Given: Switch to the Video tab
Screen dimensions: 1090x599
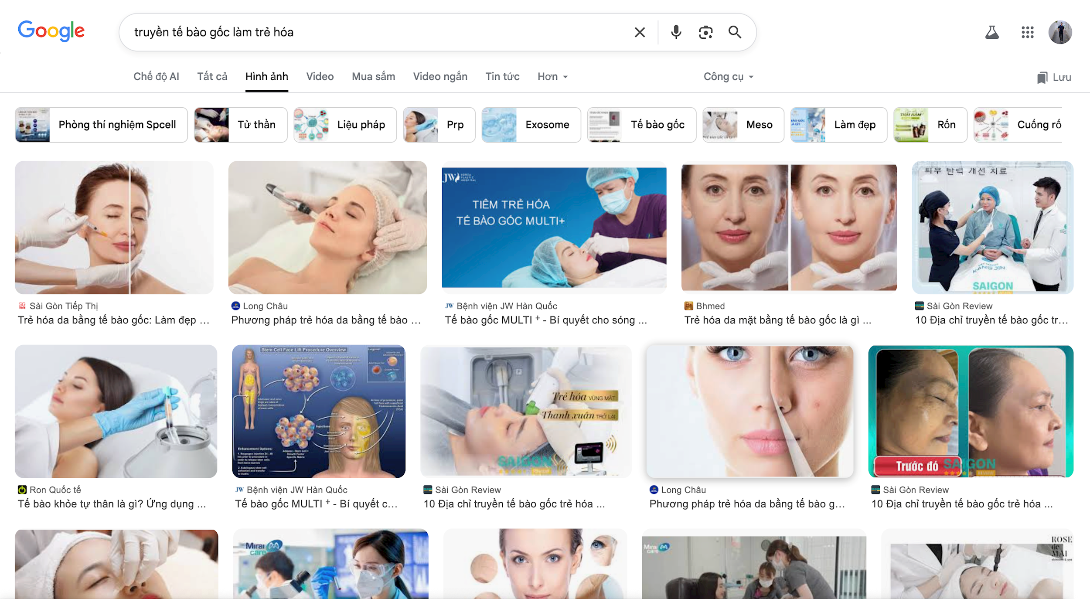Looking at the screenshot, I should (x=320, y=77).
